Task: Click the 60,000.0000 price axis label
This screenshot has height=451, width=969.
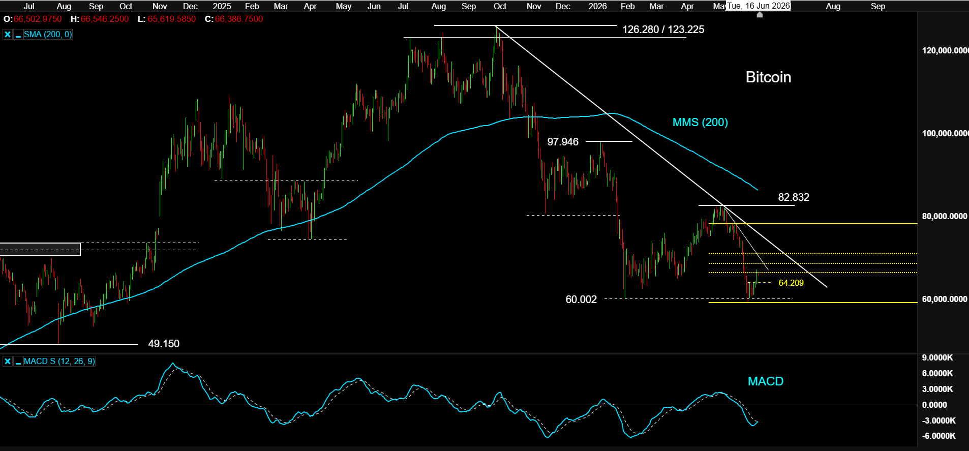Action: click(x=945, y=299)
